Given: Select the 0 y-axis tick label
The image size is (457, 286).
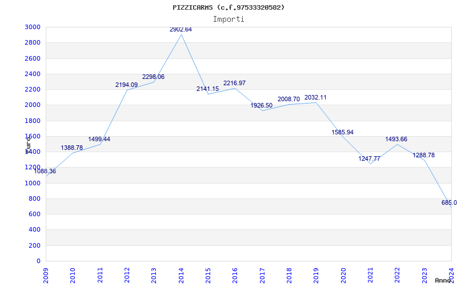Looking at the screenshot, I should (x=38, y=261).
